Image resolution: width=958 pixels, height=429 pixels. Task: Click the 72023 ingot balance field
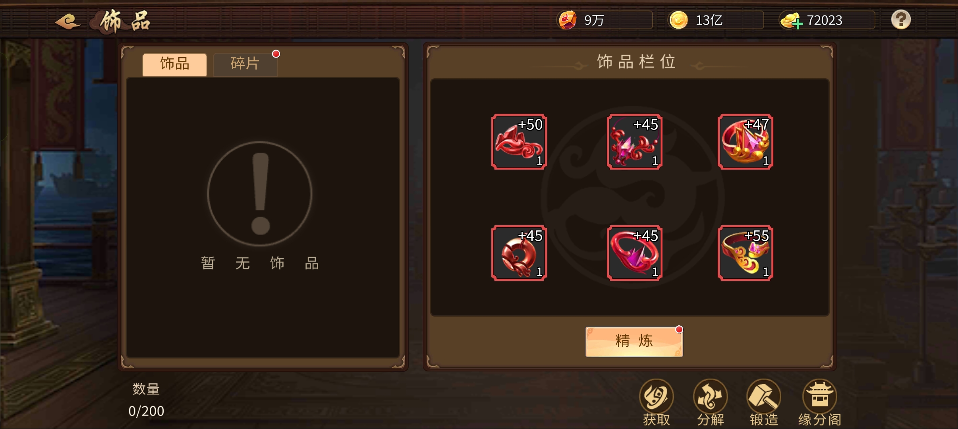[827, 20]
